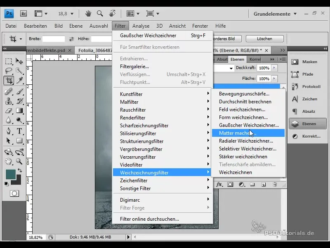The width and height of the screenshot is (330, 248).
Task: Choose Matter machen from the submenu
Action: [248, 133]
